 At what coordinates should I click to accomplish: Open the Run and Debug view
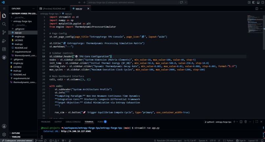(4, 41)
